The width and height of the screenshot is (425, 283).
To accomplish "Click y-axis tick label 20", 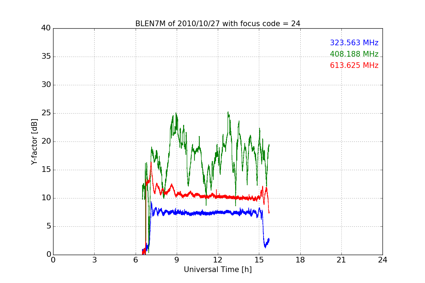I will click(46, 141).
